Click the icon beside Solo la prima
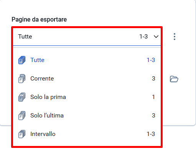Viewport: 196px width, 156px height. pos(22,97)
